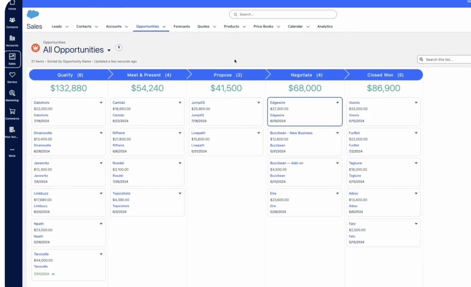Expand the Accounts tab dropdown chevron

click(126, 27)
